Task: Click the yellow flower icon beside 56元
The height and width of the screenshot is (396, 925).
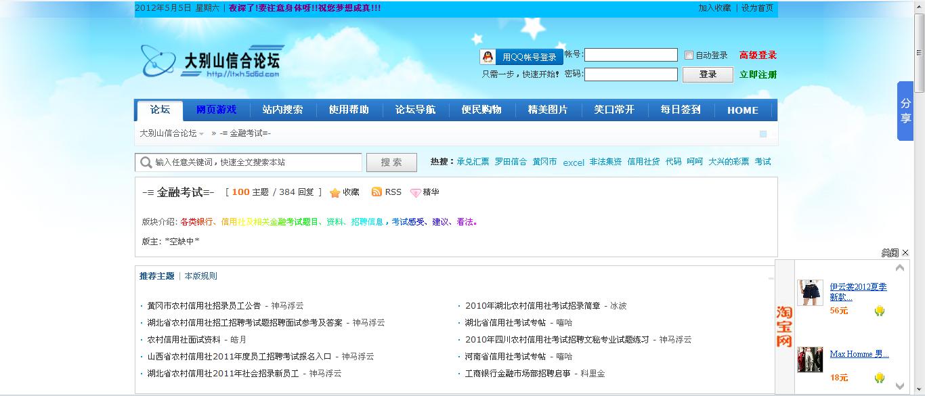Action: pyautogui.click(x=879, y=311)
